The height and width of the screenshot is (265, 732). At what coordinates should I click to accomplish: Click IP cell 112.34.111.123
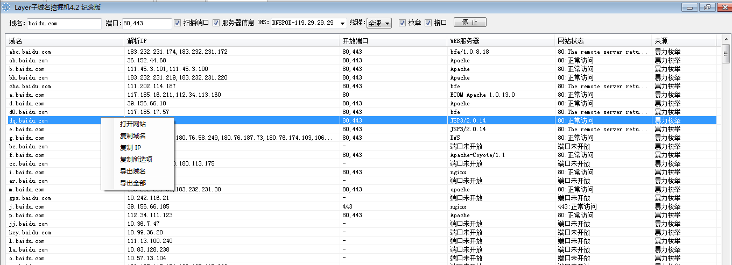[150, 215]
